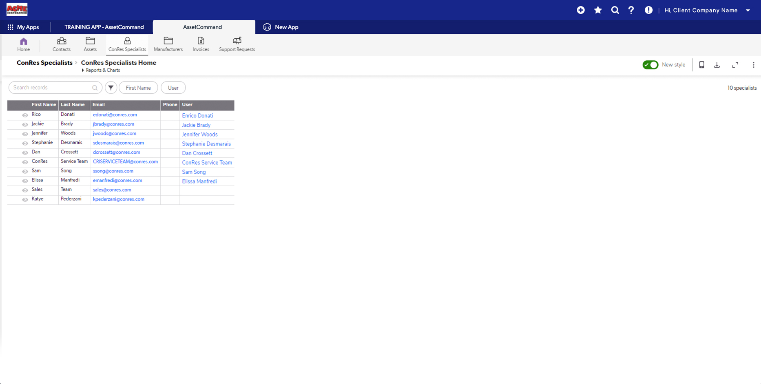Sort by Email column header
This screenshot has height=384, width=761.
click(99, 105)
